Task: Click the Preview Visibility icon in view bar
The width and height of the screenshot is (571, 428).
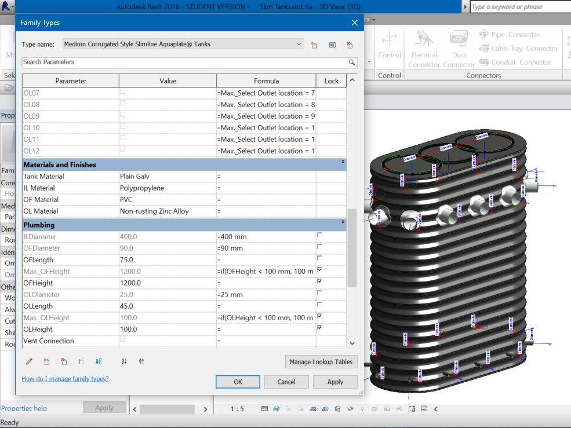Action: click(424, 409)
